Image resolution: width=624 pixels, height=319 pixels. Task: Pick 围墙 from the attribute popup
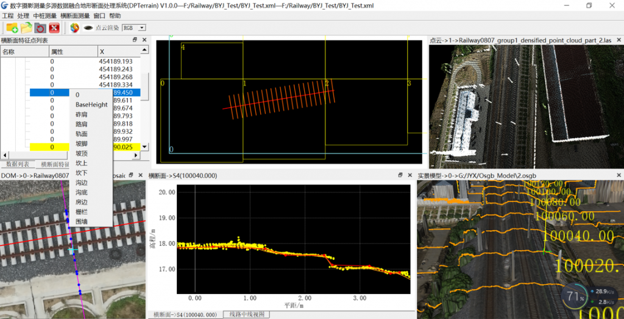click(81, 221)
